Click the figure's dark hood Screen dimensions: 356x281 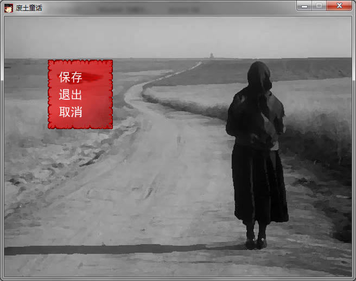coord(259,76)
